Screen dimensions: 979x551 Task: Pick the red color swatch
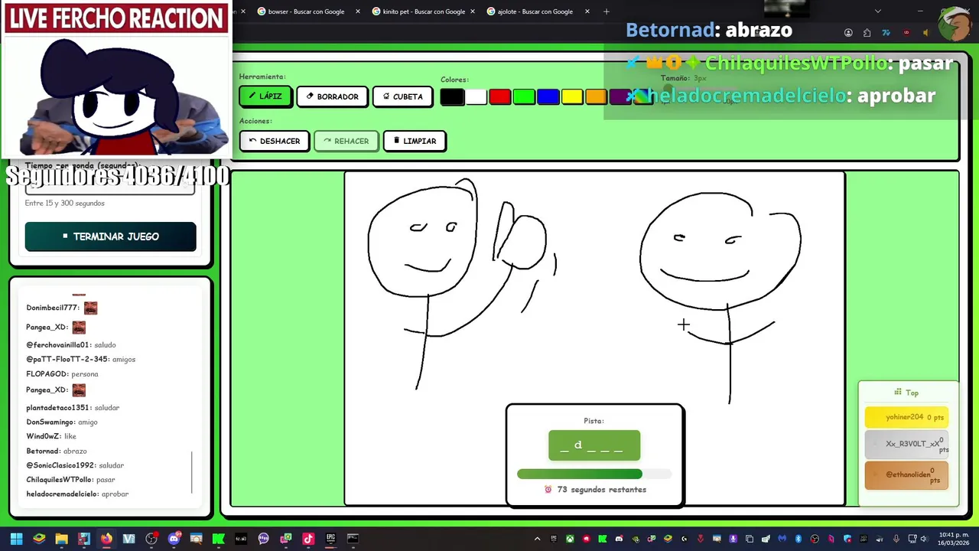click(x=500, y=97)
